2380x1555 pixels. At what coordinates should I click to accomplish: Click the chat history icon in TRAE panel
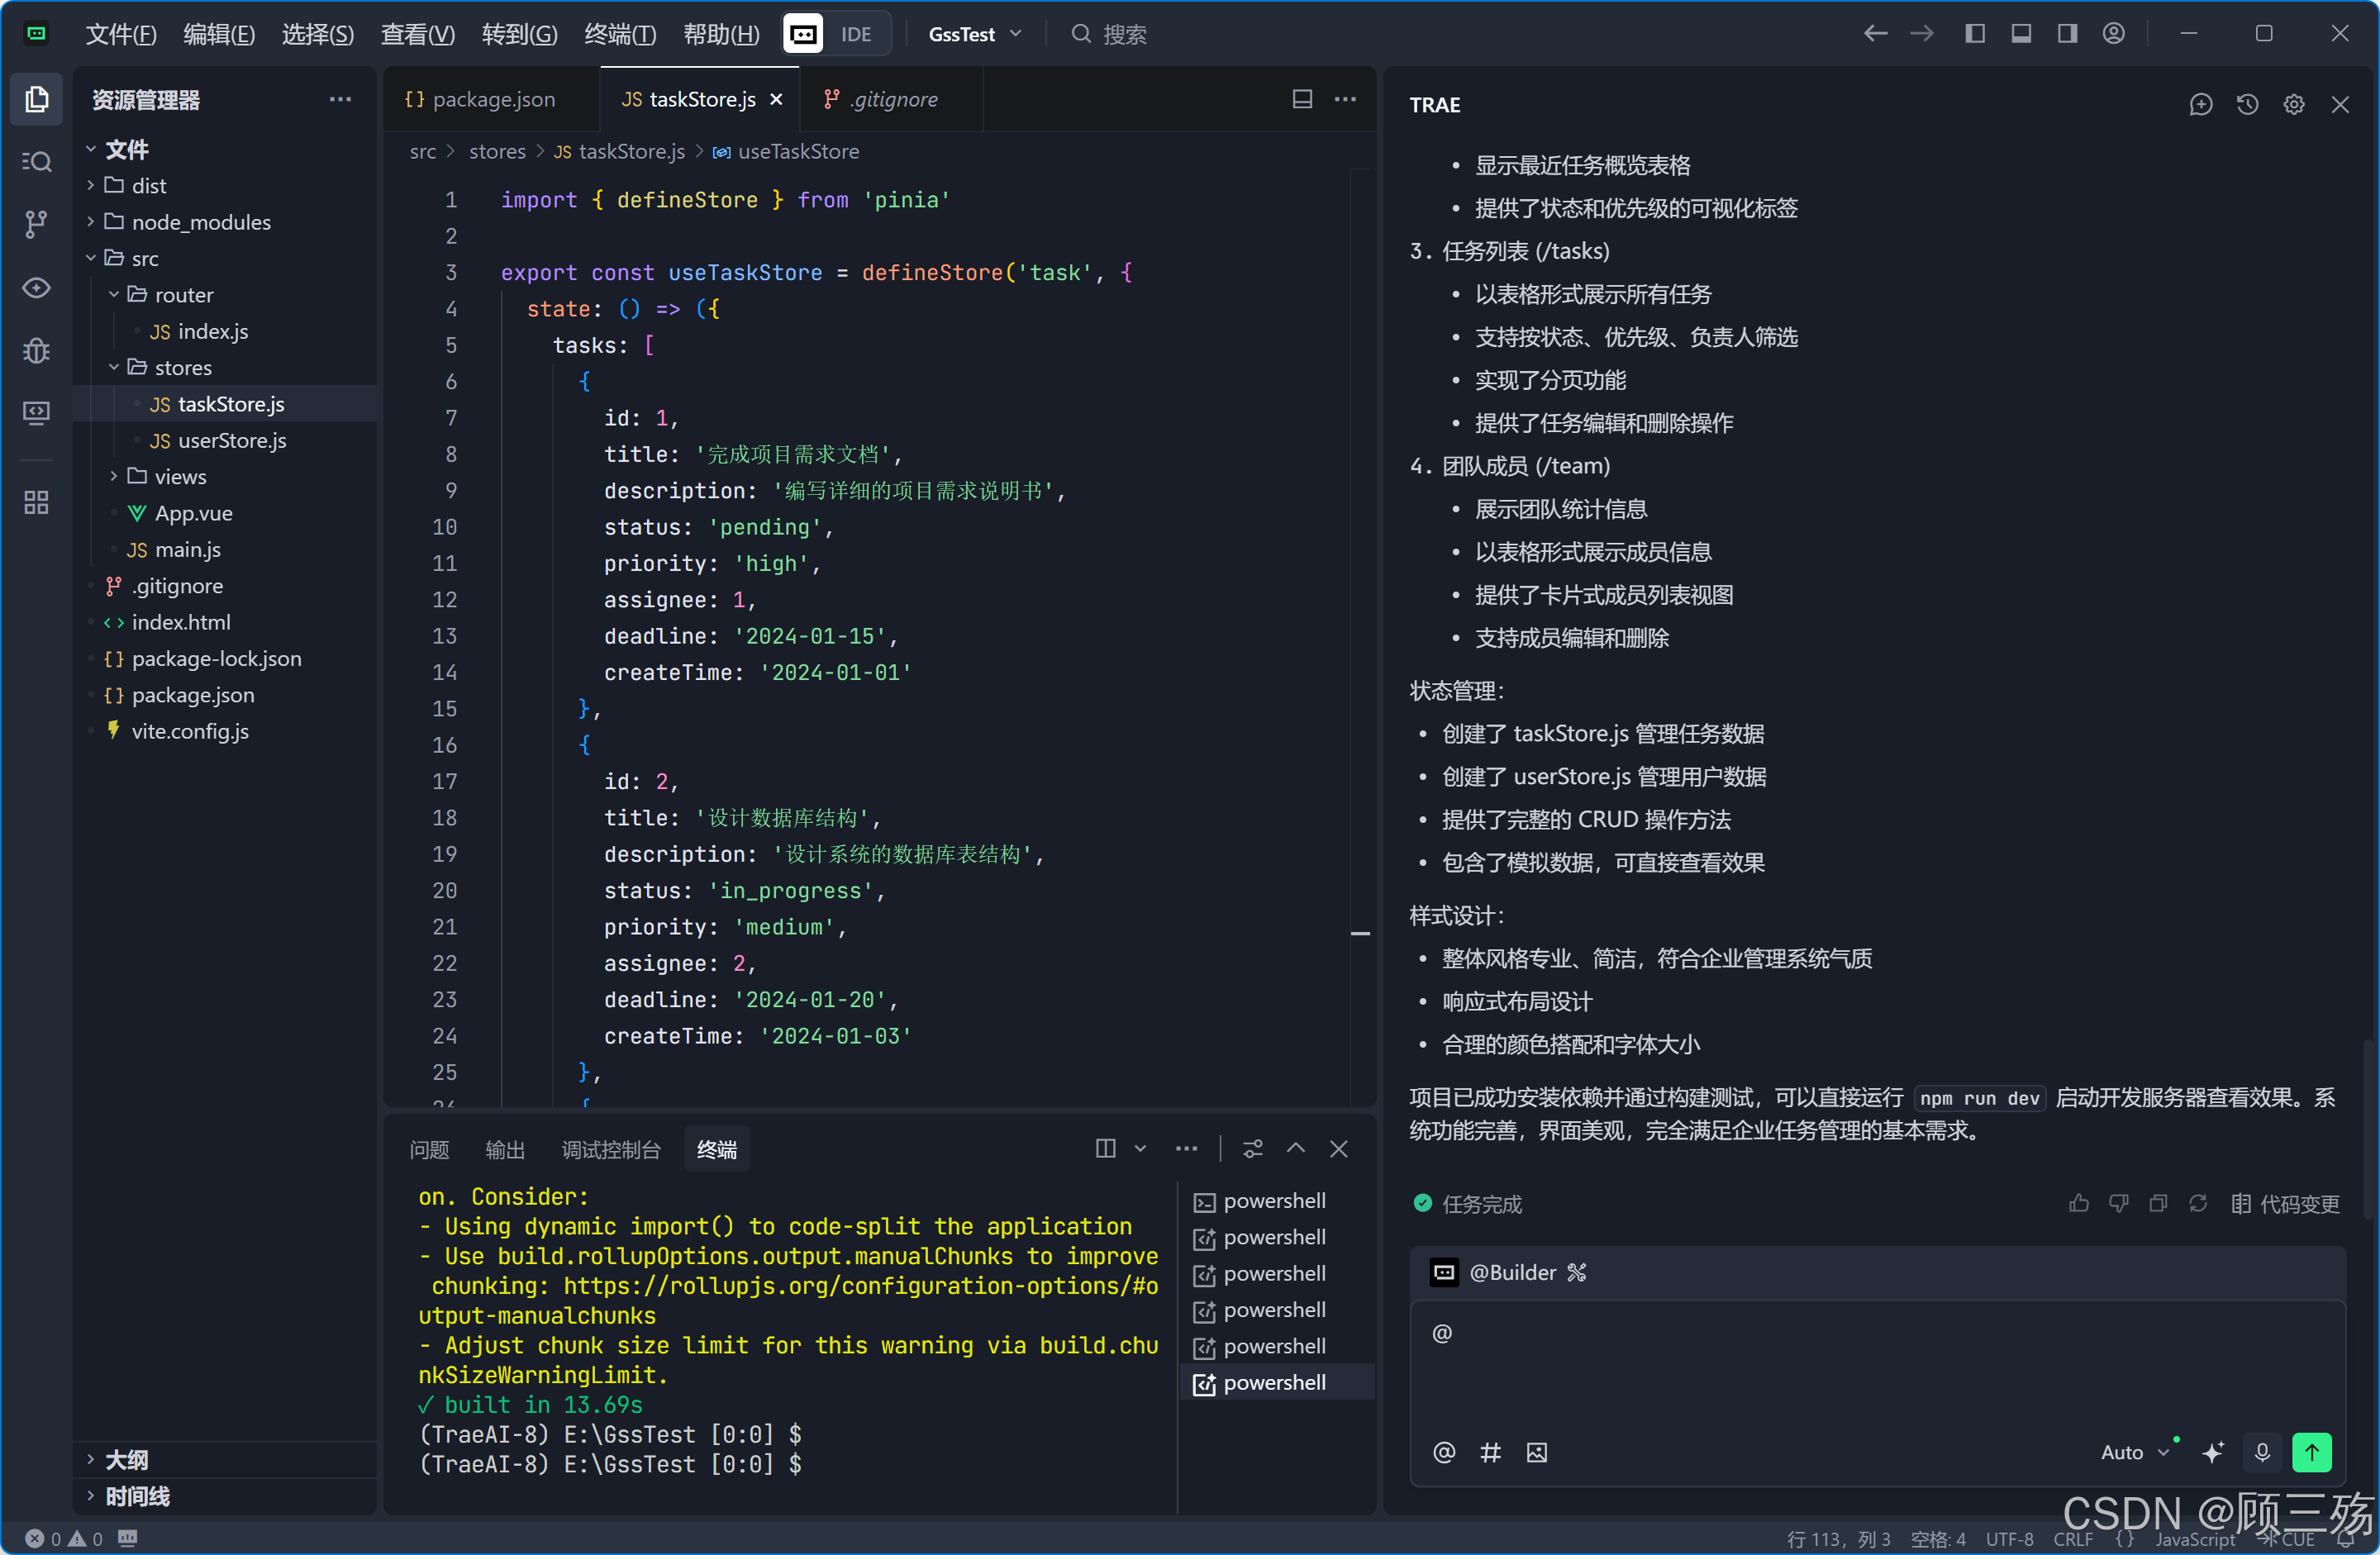click(2247, 105)
